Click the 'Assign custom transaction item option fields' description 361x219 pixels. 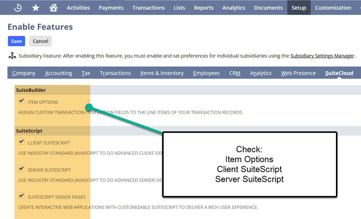pos(131,112)
